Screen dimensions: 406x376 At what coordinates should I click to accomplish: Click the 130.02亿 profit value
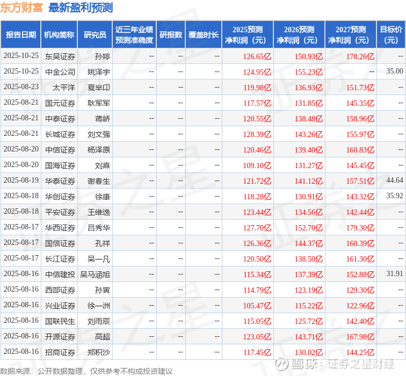pos(309,352)
